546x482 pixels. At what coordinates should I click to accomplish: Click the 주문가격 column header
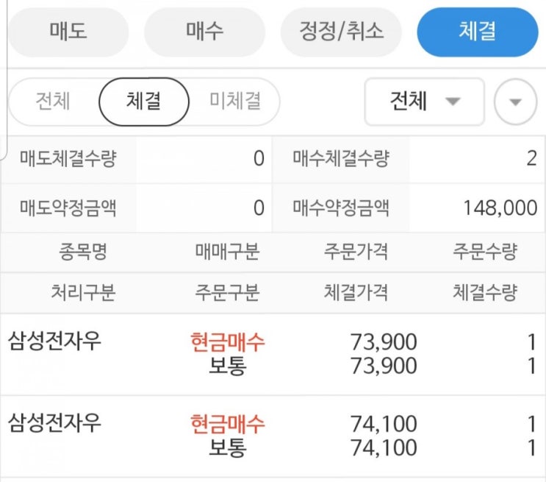coord(356,252)
